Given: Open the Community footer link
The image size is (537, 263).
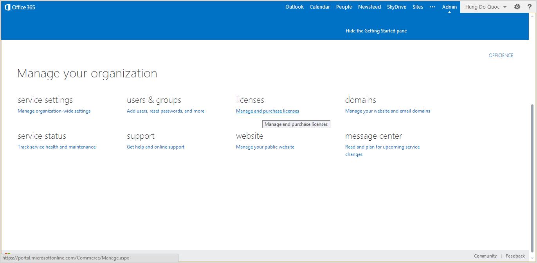Looking at the screenshot, I should (485, 256).
